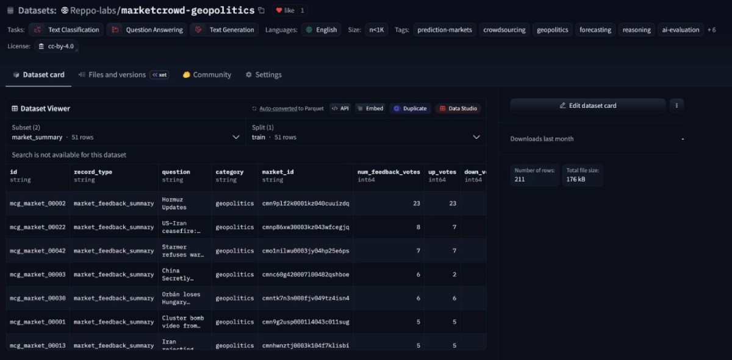Select the mcg_market_00003 row id cell
The image size is (732, 360).
click(x=38, y=275)
